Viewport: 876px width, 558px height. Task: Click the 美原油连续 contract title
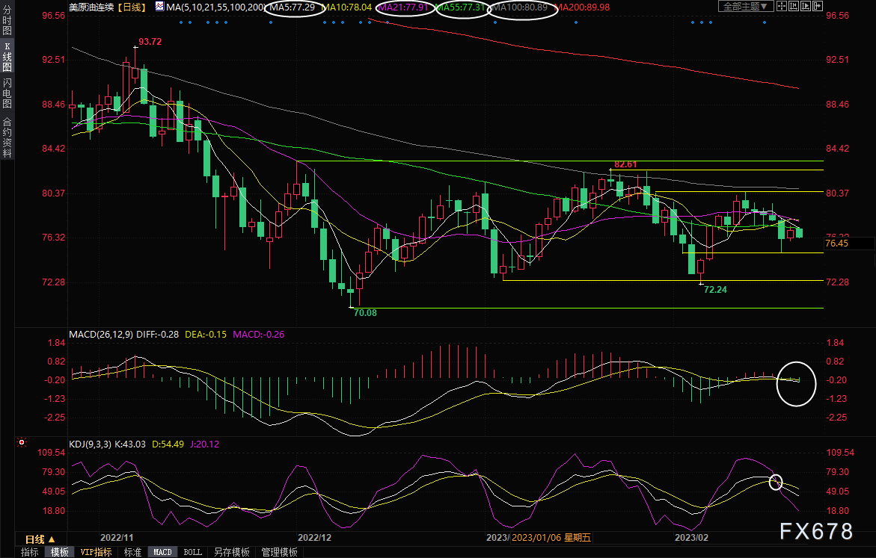[x=91, y=7]
